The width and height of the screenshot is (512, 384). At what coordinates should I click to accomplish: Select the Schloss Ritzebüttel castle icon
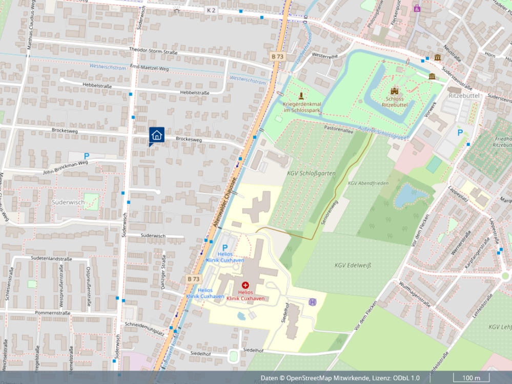(394, 91)
